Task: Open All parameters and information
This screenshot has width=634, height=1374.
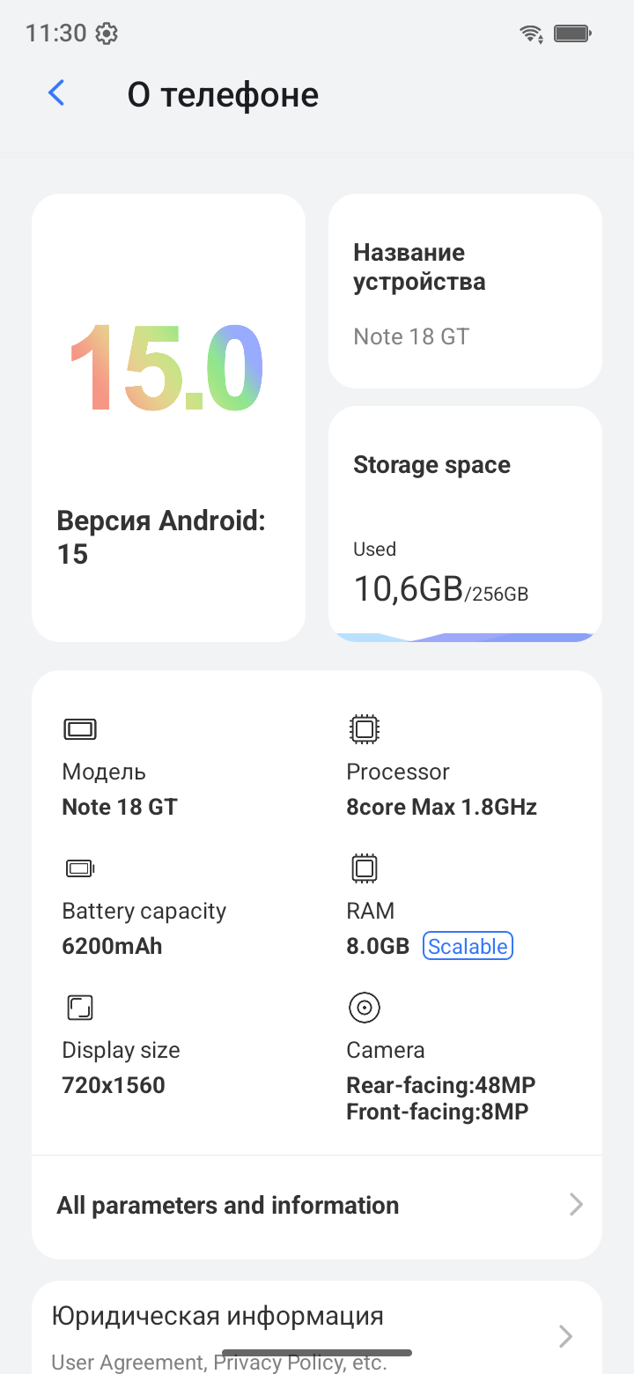Action: (x=228, y=1206)
